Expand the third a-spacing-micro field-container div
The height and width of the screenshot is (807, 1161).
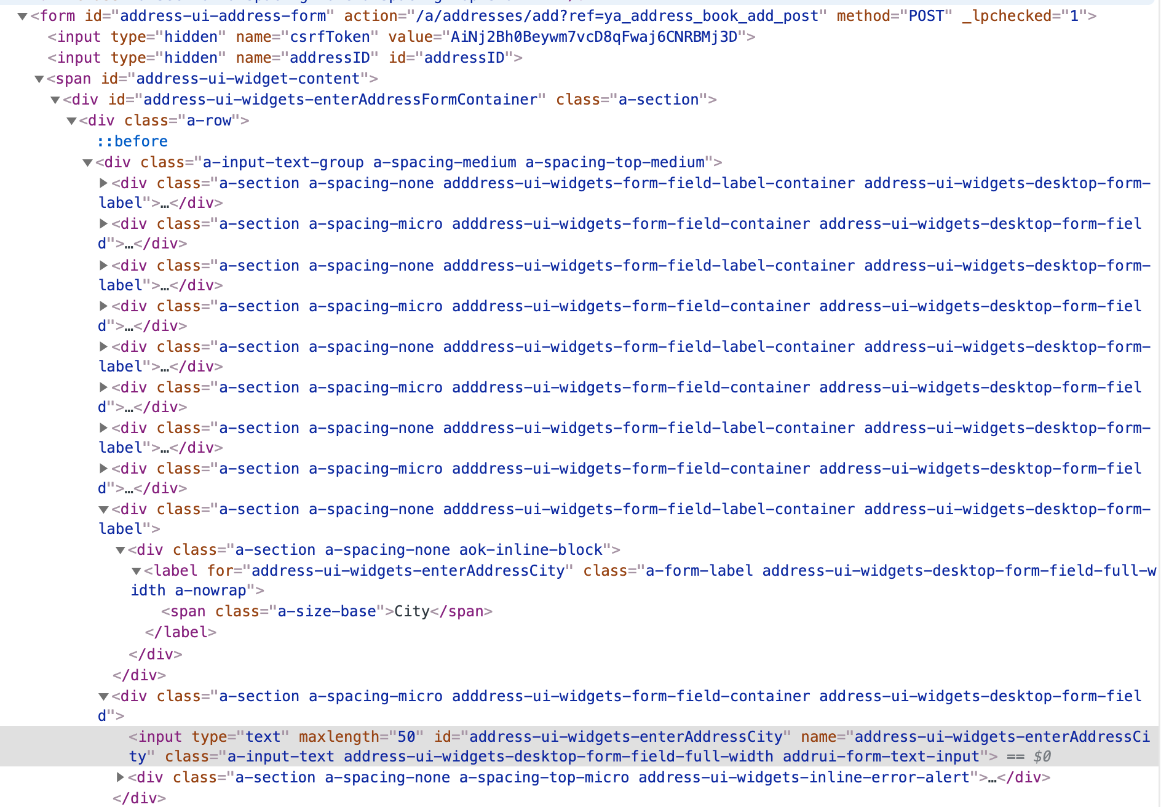pyautogui.click(x=103, y=387)
